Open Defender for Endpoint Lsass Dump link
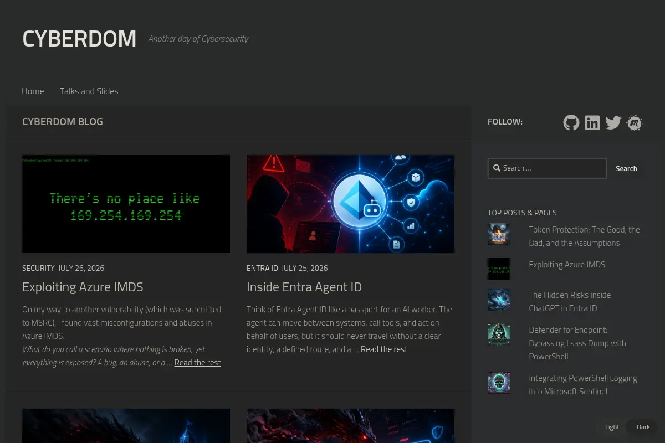665x443 pixels. [x=577, y=343]
